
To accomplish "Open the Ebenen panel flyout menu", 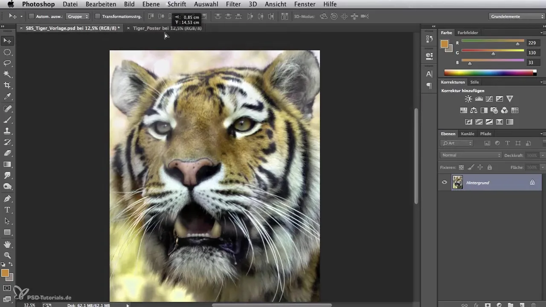I will [543, 134].
